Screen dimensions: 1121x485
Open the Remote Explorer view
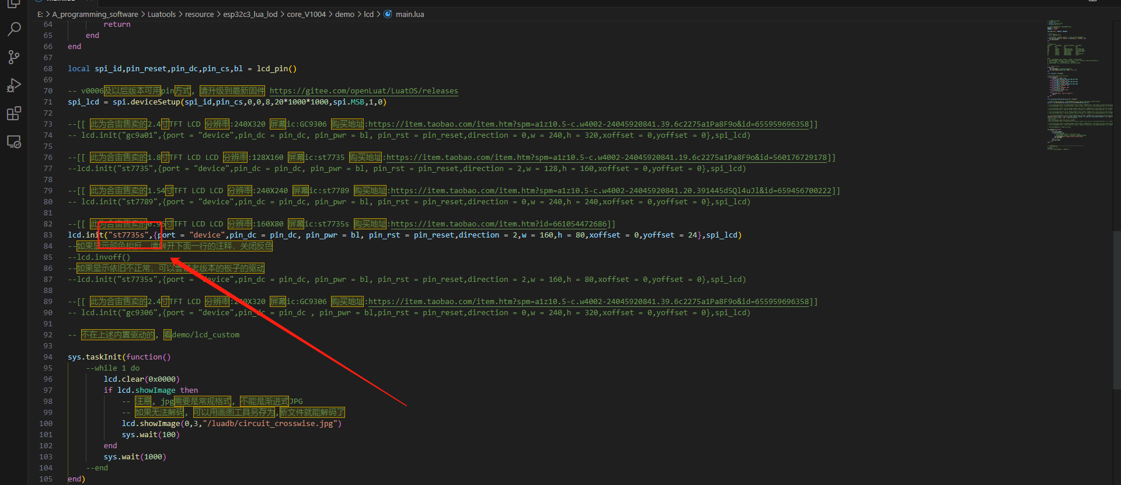coord(14,142)
